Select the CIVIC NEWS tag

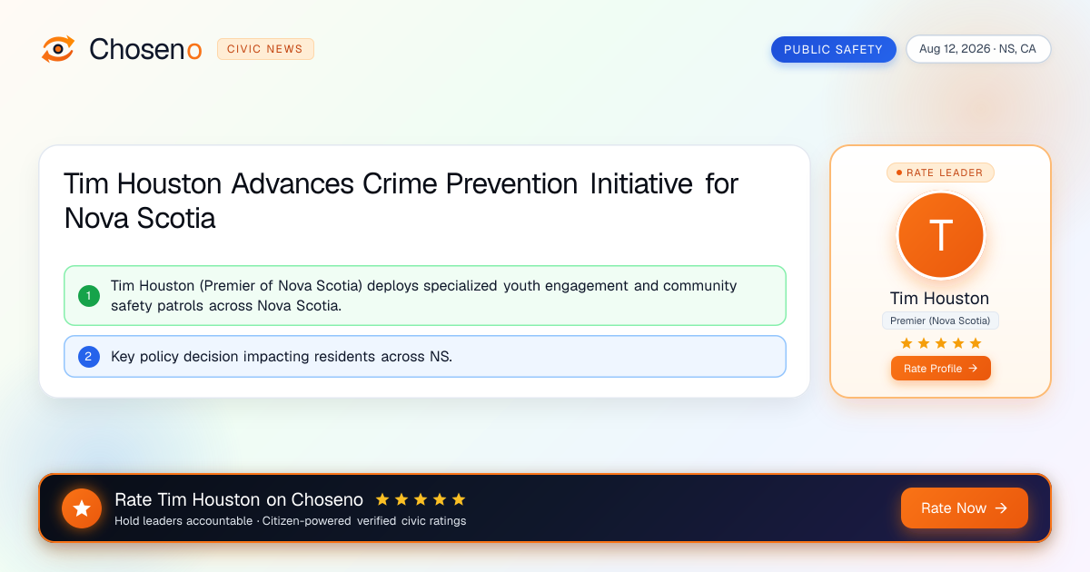[265, 49]
